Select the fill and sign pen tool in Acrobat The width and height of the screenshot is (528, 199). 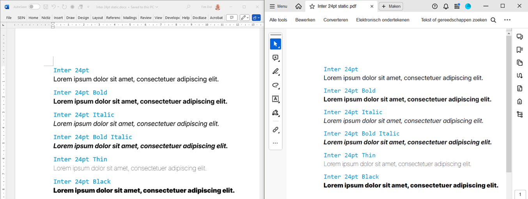[x=275, y=113]
